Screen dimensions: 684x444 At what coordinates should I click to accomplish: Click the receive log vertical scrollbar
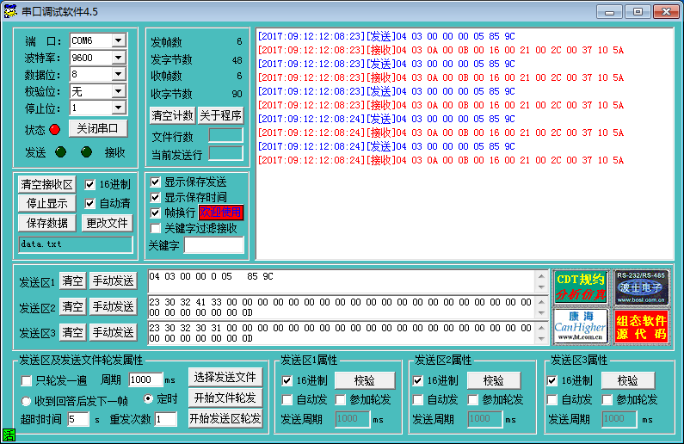pos(665,145)
